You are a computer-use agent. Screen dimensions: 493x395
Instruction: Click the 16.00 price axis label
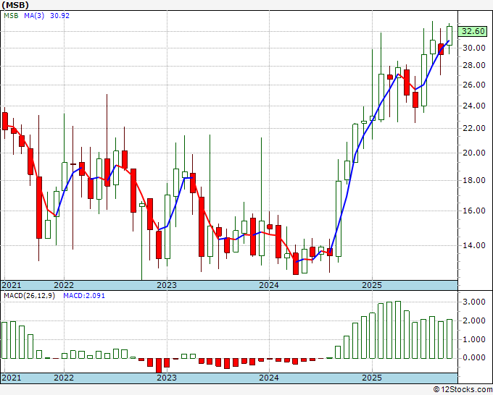[x=473, y=211]
